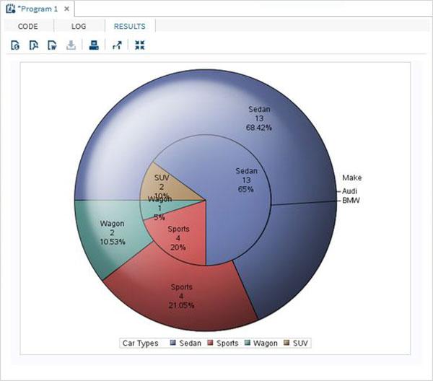The height and width of the screenshot is (381, 433).
Task: Click the Make label beside chart
Action: click(352, 178)
